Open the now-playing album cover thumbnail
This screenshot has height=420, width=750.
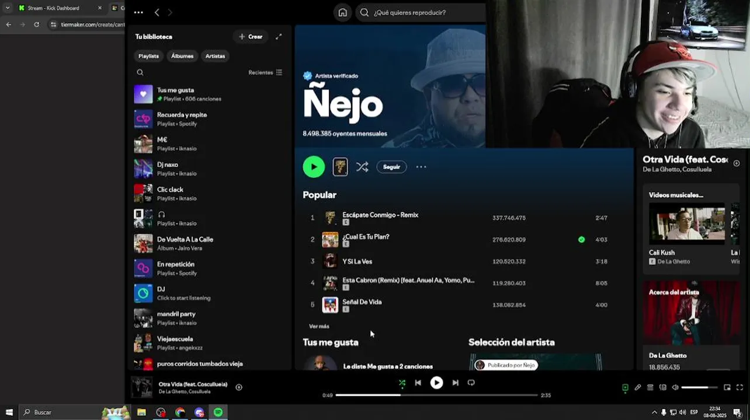tap(141, 387)
